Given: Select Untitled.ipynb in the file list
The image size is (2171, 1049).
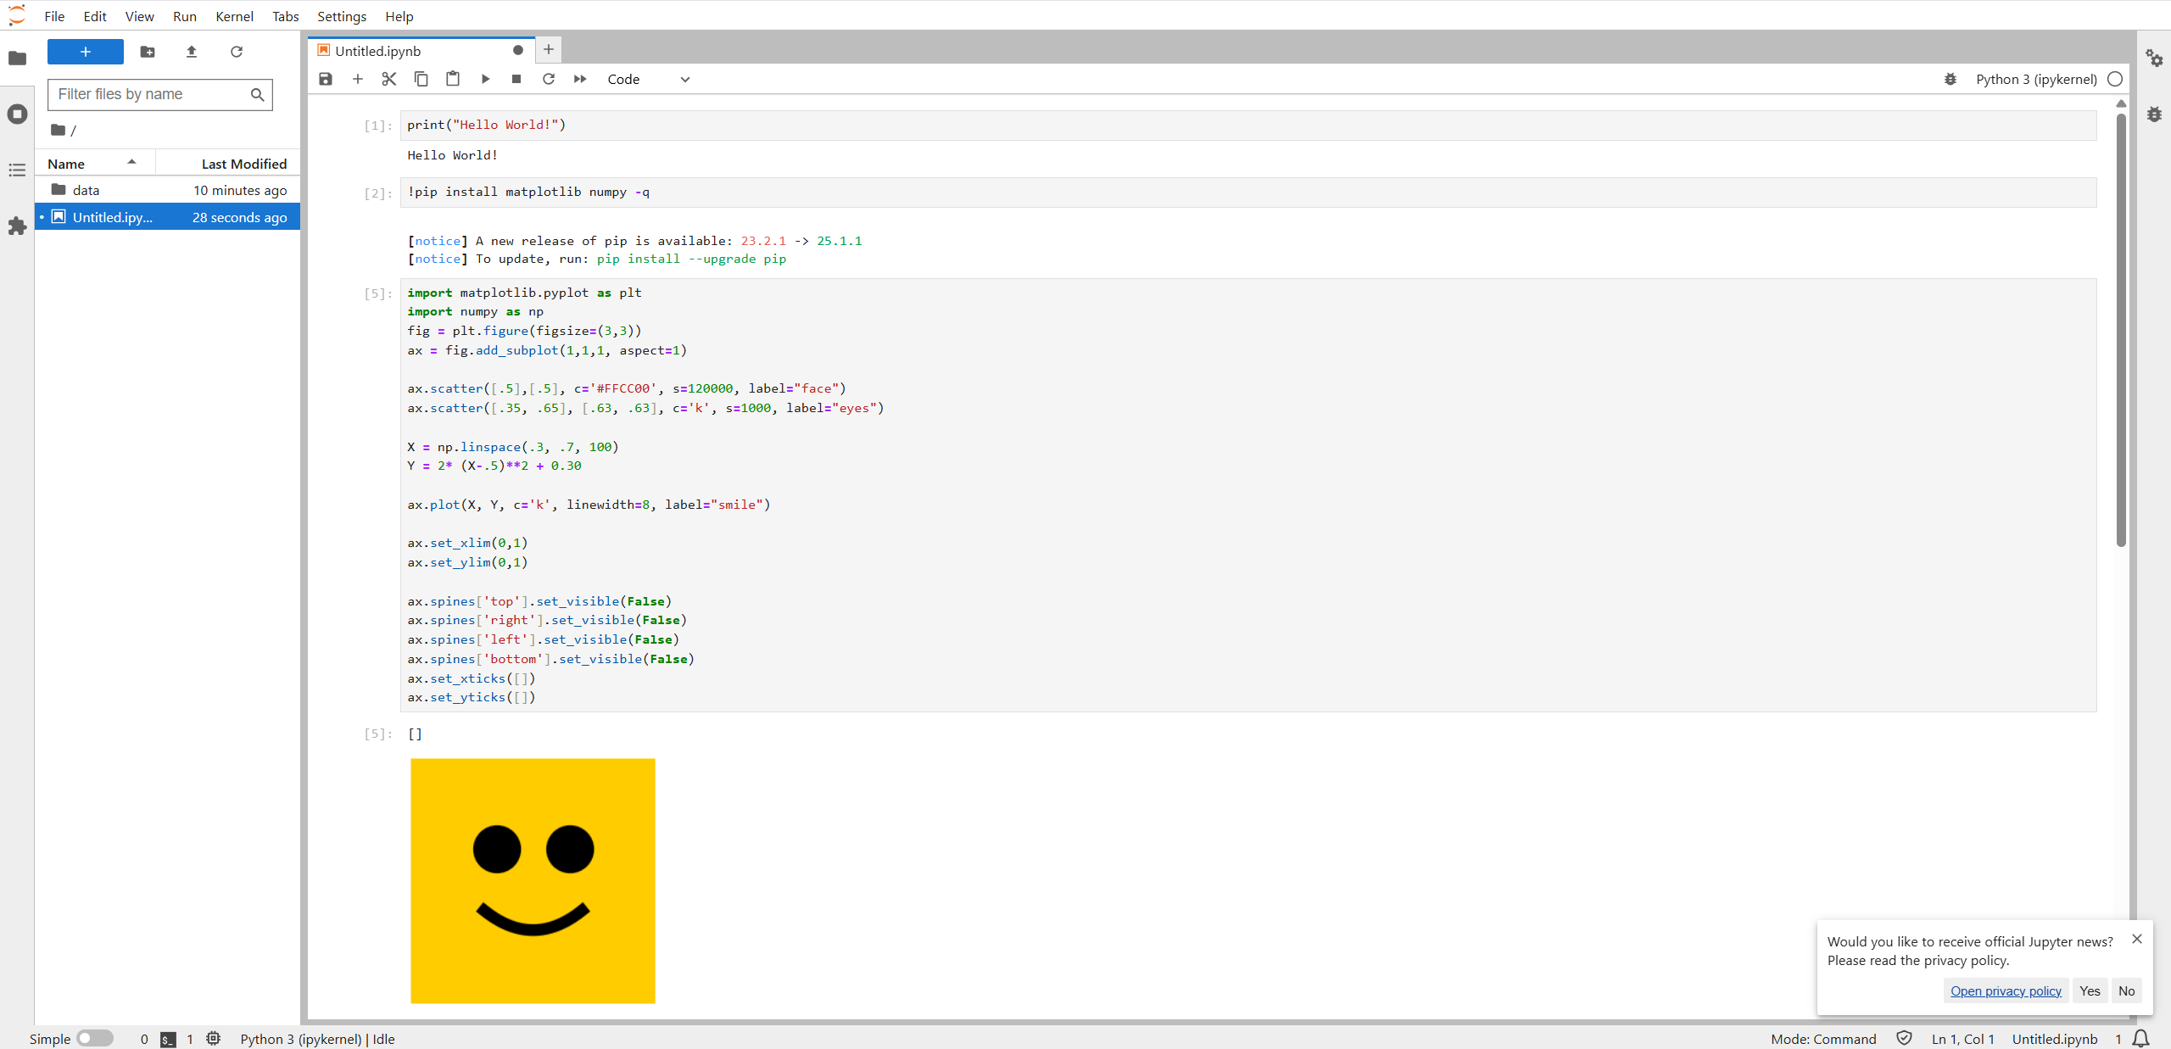Looking at the screenshot, I should 168,217.
